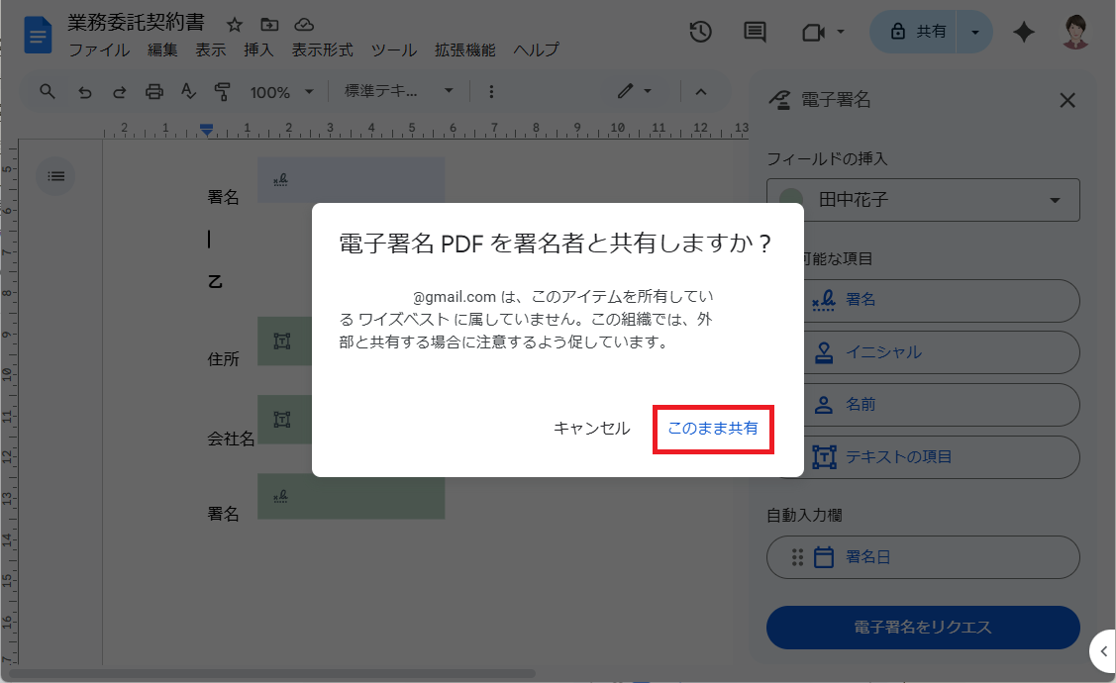Start a Meet video call
The width and height of the screenshot is (1116, 683).
814,32
